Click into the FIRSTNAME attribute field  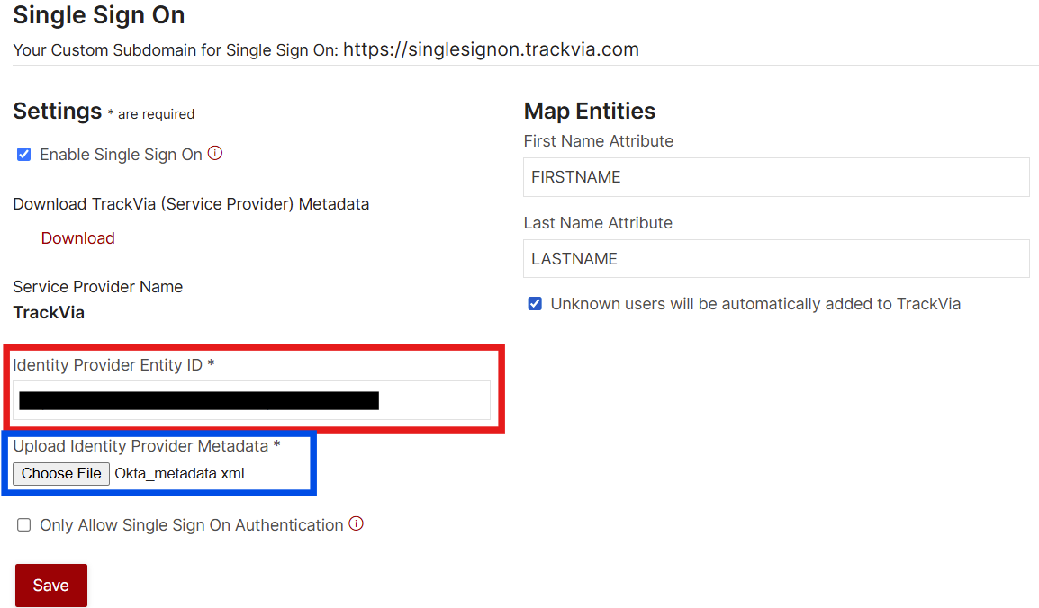[x=776, y=177]
